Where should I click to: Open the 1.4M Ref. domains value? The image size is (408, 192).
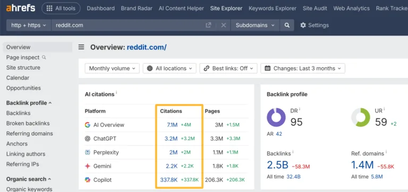(x=362, y=165)
